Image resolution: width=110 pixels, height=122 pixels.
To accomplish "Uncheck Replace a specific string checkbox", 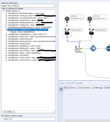I will 2,116.
